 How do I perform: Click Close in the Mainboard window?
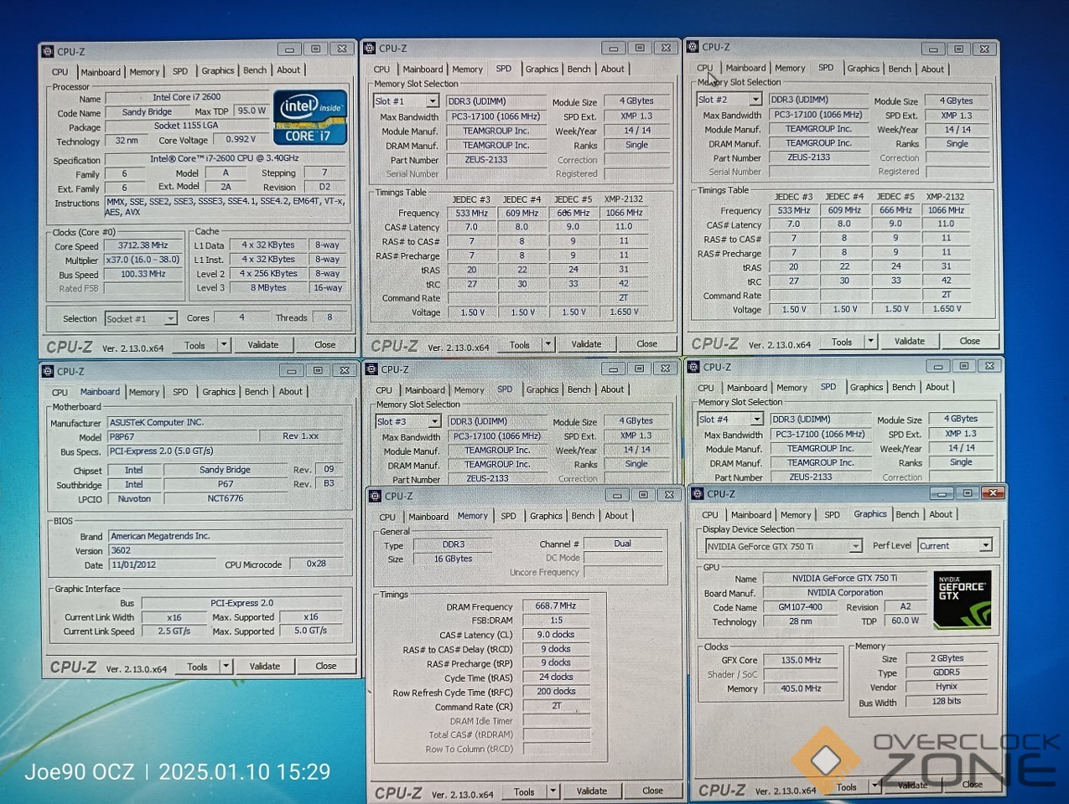[326, 667]
